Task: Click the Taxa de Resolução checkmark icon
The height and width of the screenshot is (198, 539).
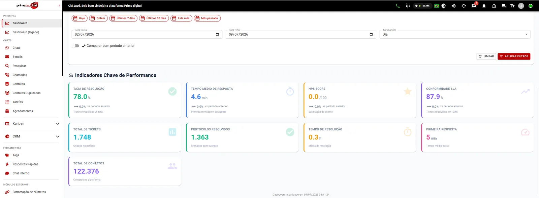Action: click(x=172, y=91)
